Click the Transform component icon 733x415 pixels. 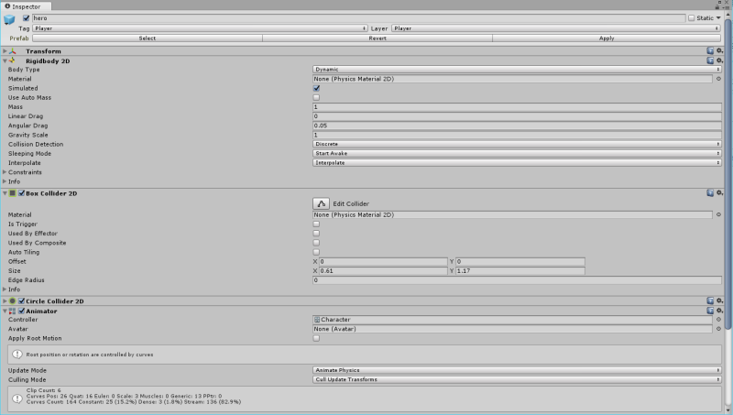13,51
